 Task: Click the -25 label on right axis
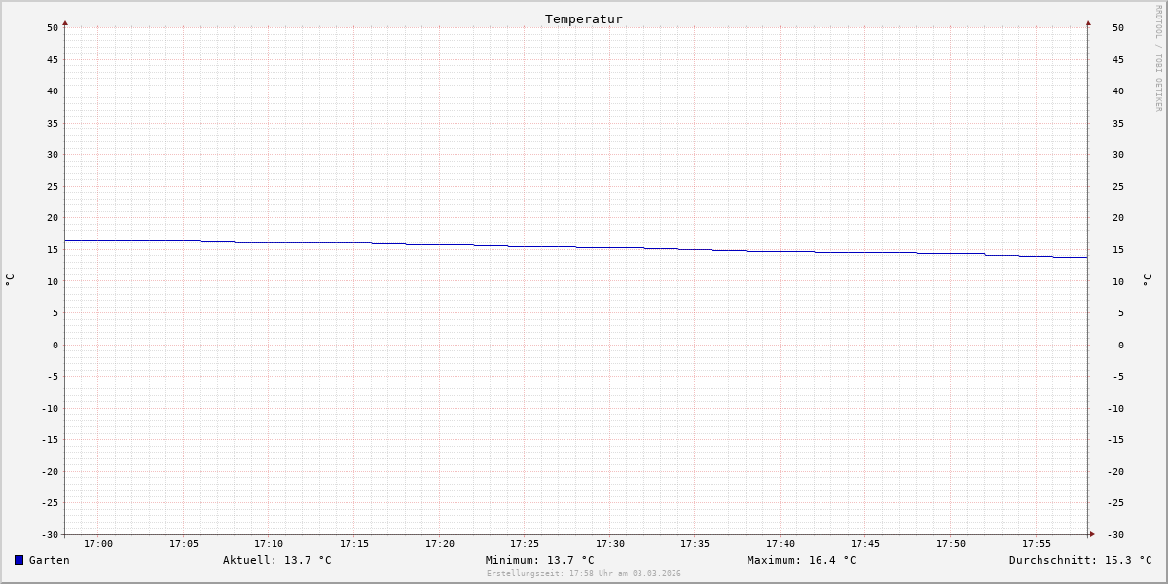(1115, 502)
